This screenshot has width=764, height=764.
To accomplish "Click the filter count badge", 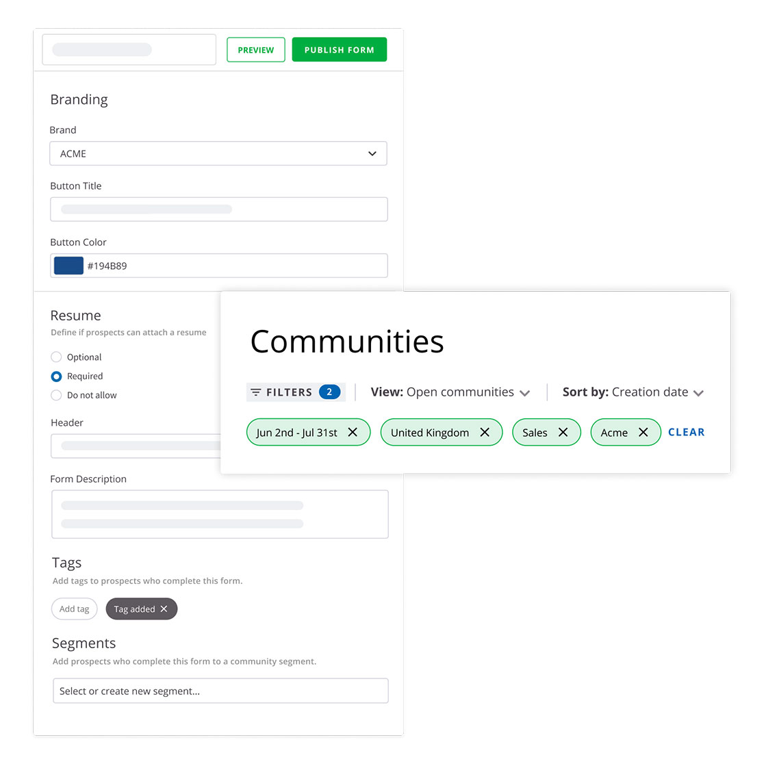I will point(329,392).
